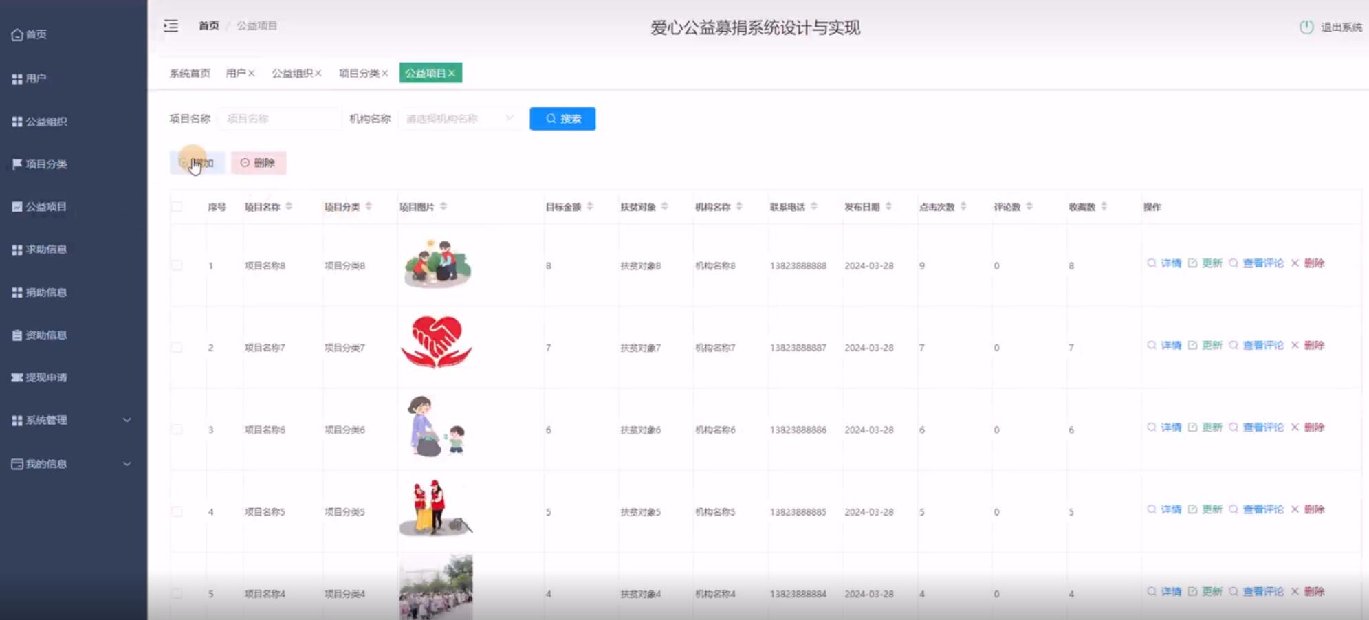
Task: Open 项目分类 in the sidebar
Action: (39, 164)
